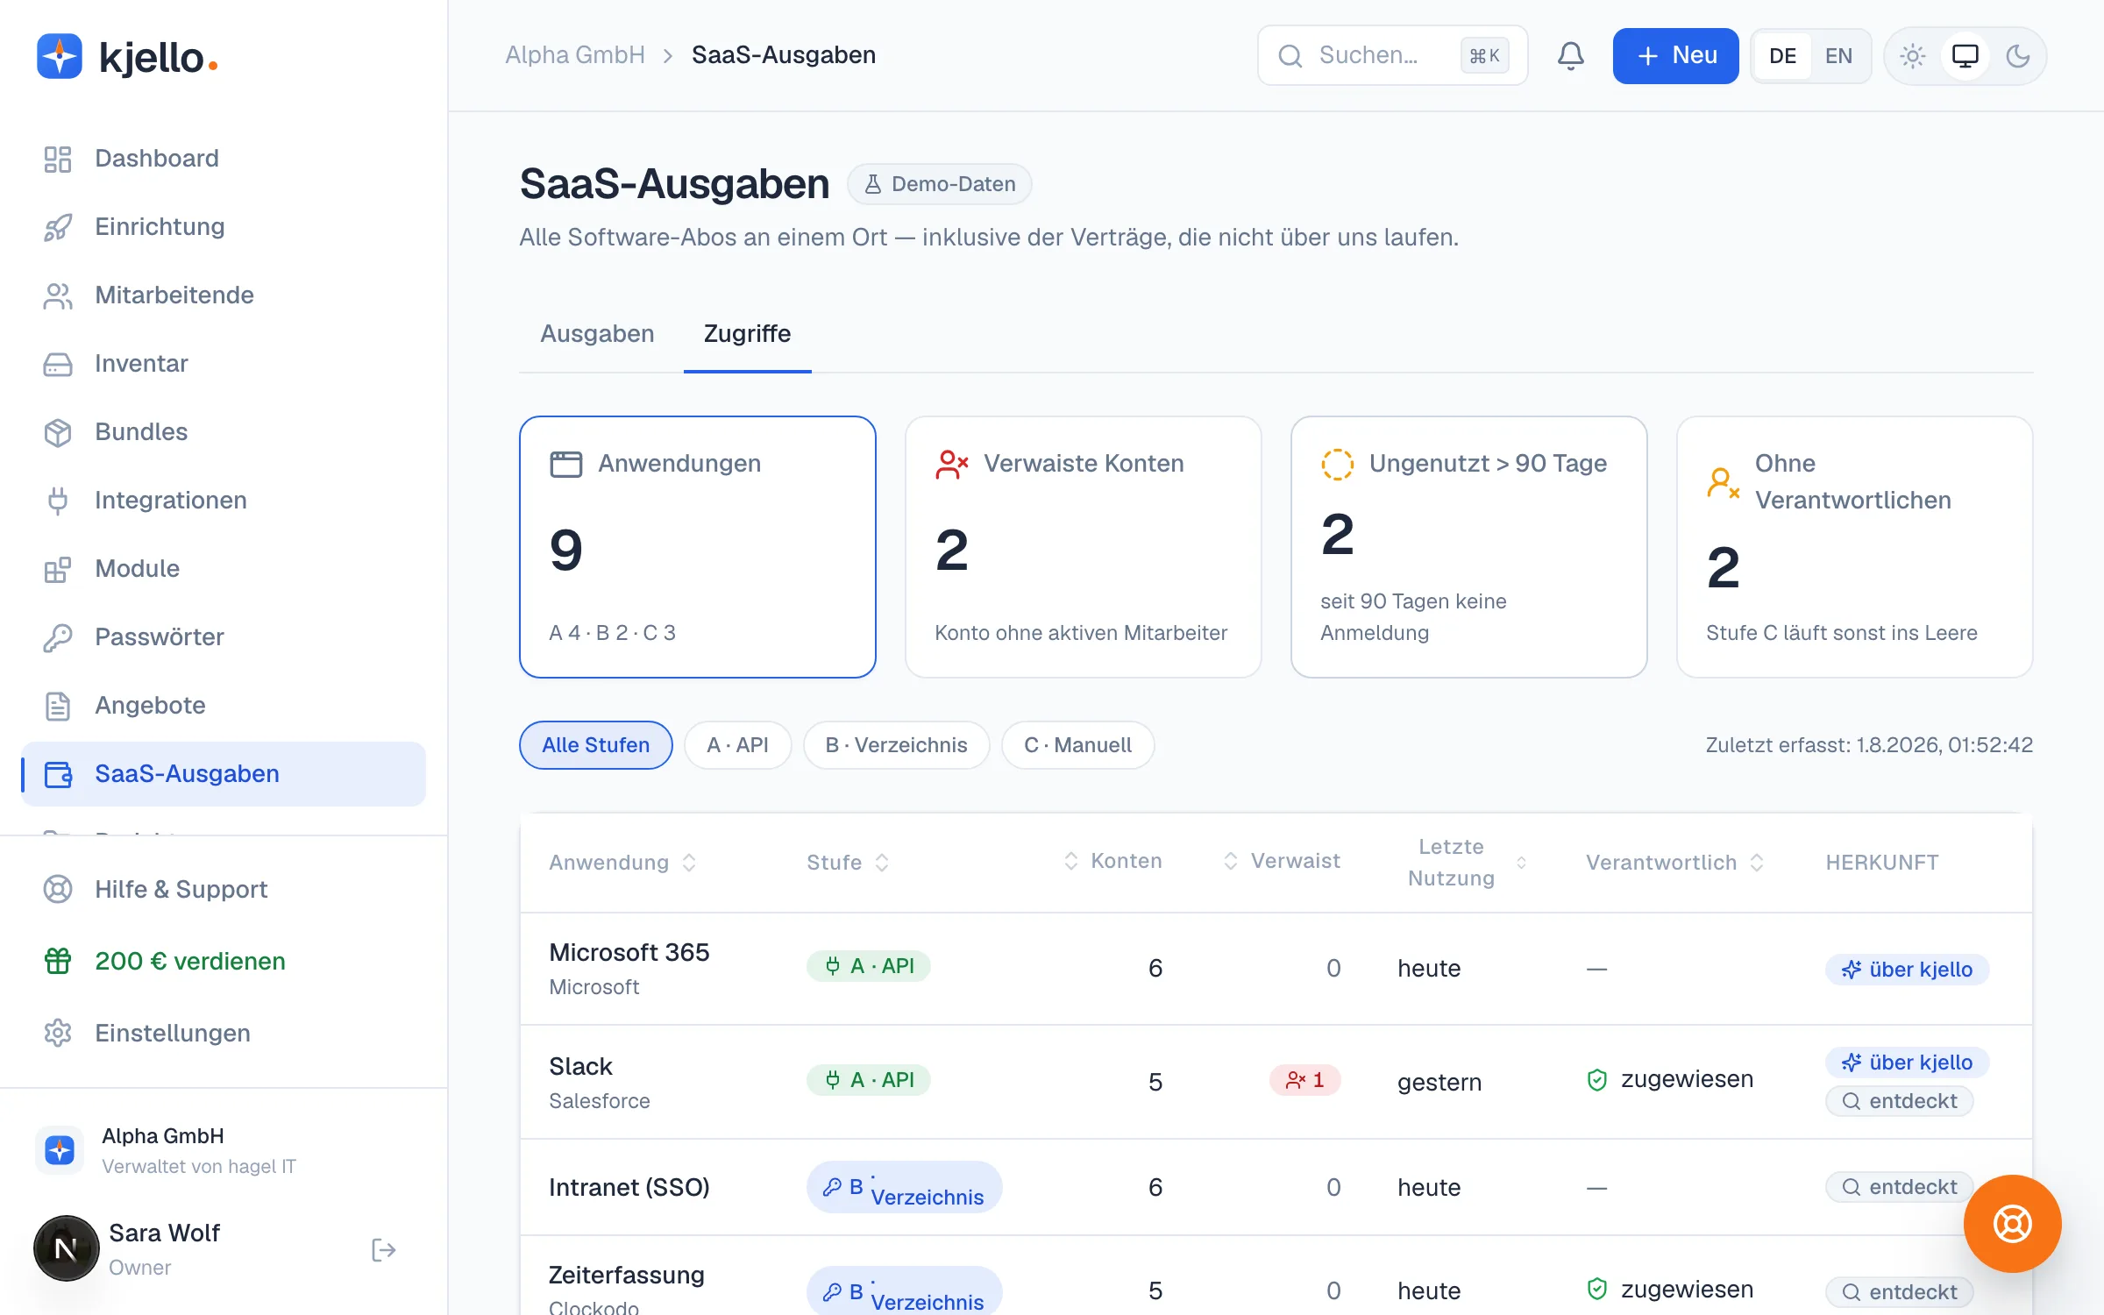Viewport: 2104px width, 1315px height.
Task: Open the notifications bell
Action: [x=1570, y=56]
